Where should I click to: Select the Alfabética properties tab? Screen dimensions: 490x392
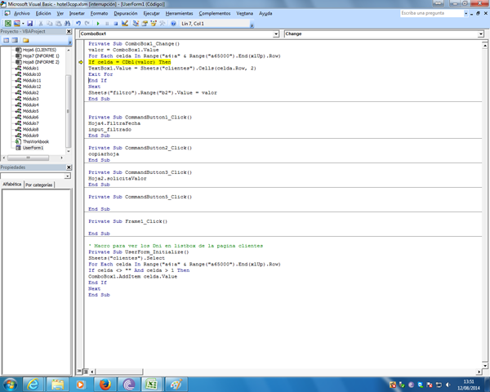click(12, 185)
